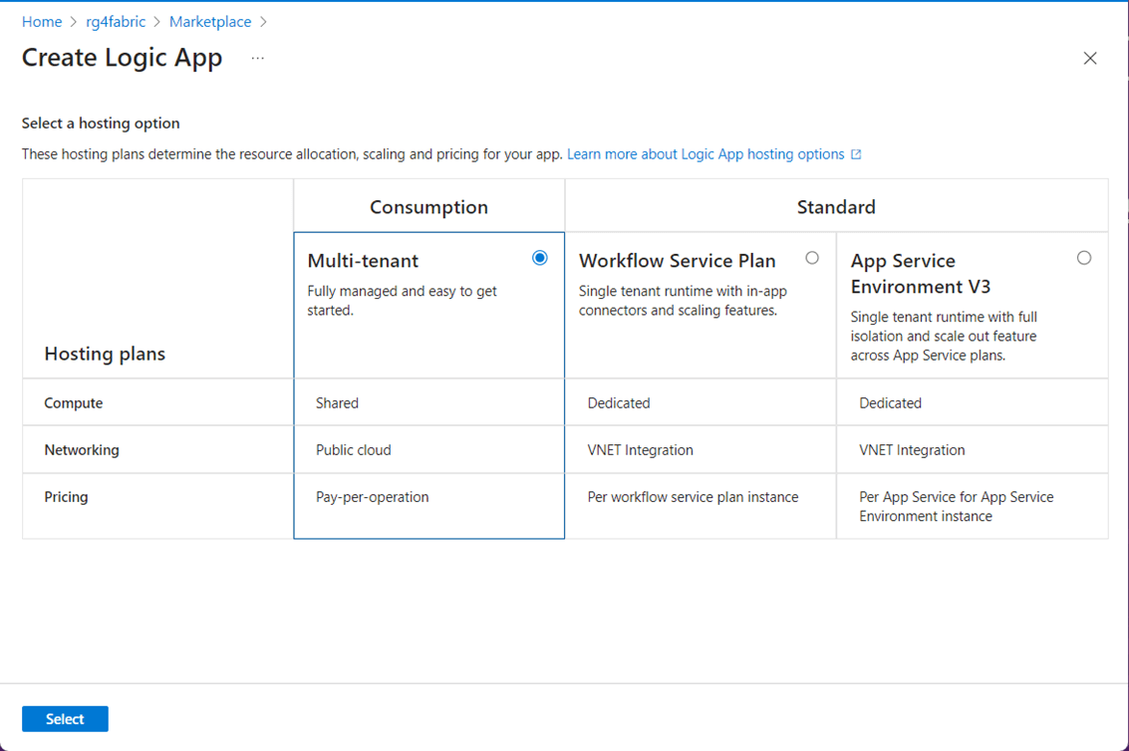Viewport: 1129px width, 751px height.
Task: Navigate to rg4fabric in the breadcrumb
Action: coord(116,22)
